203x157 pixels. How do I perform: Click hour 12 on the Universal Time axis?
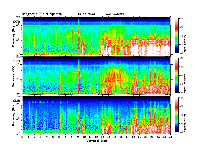pyautogui.click(x=96, y=137)
